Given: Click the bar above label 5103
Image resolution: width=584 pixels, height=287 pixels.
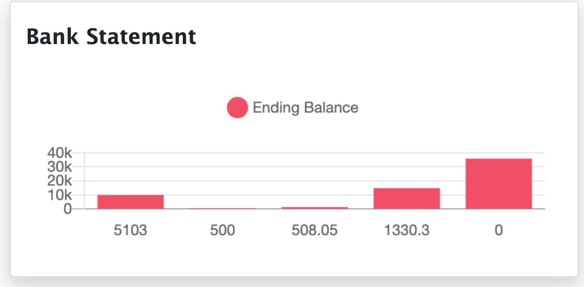Looking at the screenshot, I should pos(131,202).
